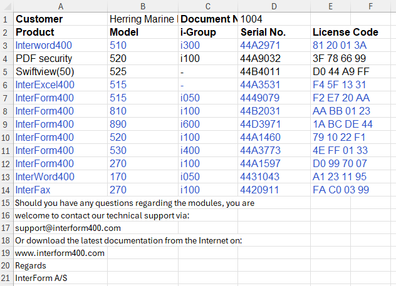396x286 pixels.
Task: Click the Document N cell
Action: pos(208,19)
